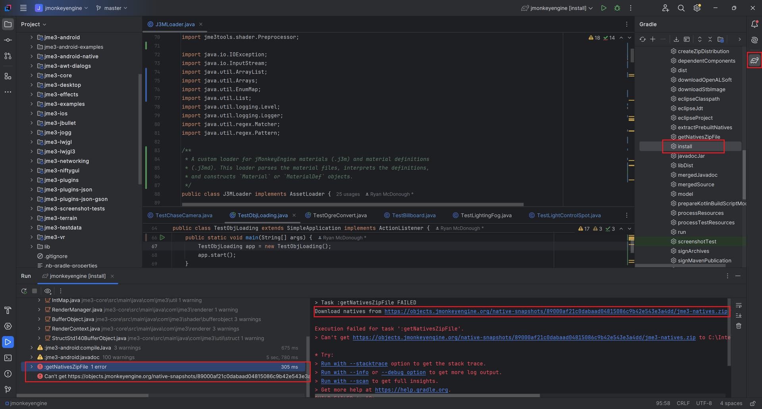This screenshot has height=409, width=762.
Task: Toggle the Gradle tool window elephant icon
Action: [754, 60]
